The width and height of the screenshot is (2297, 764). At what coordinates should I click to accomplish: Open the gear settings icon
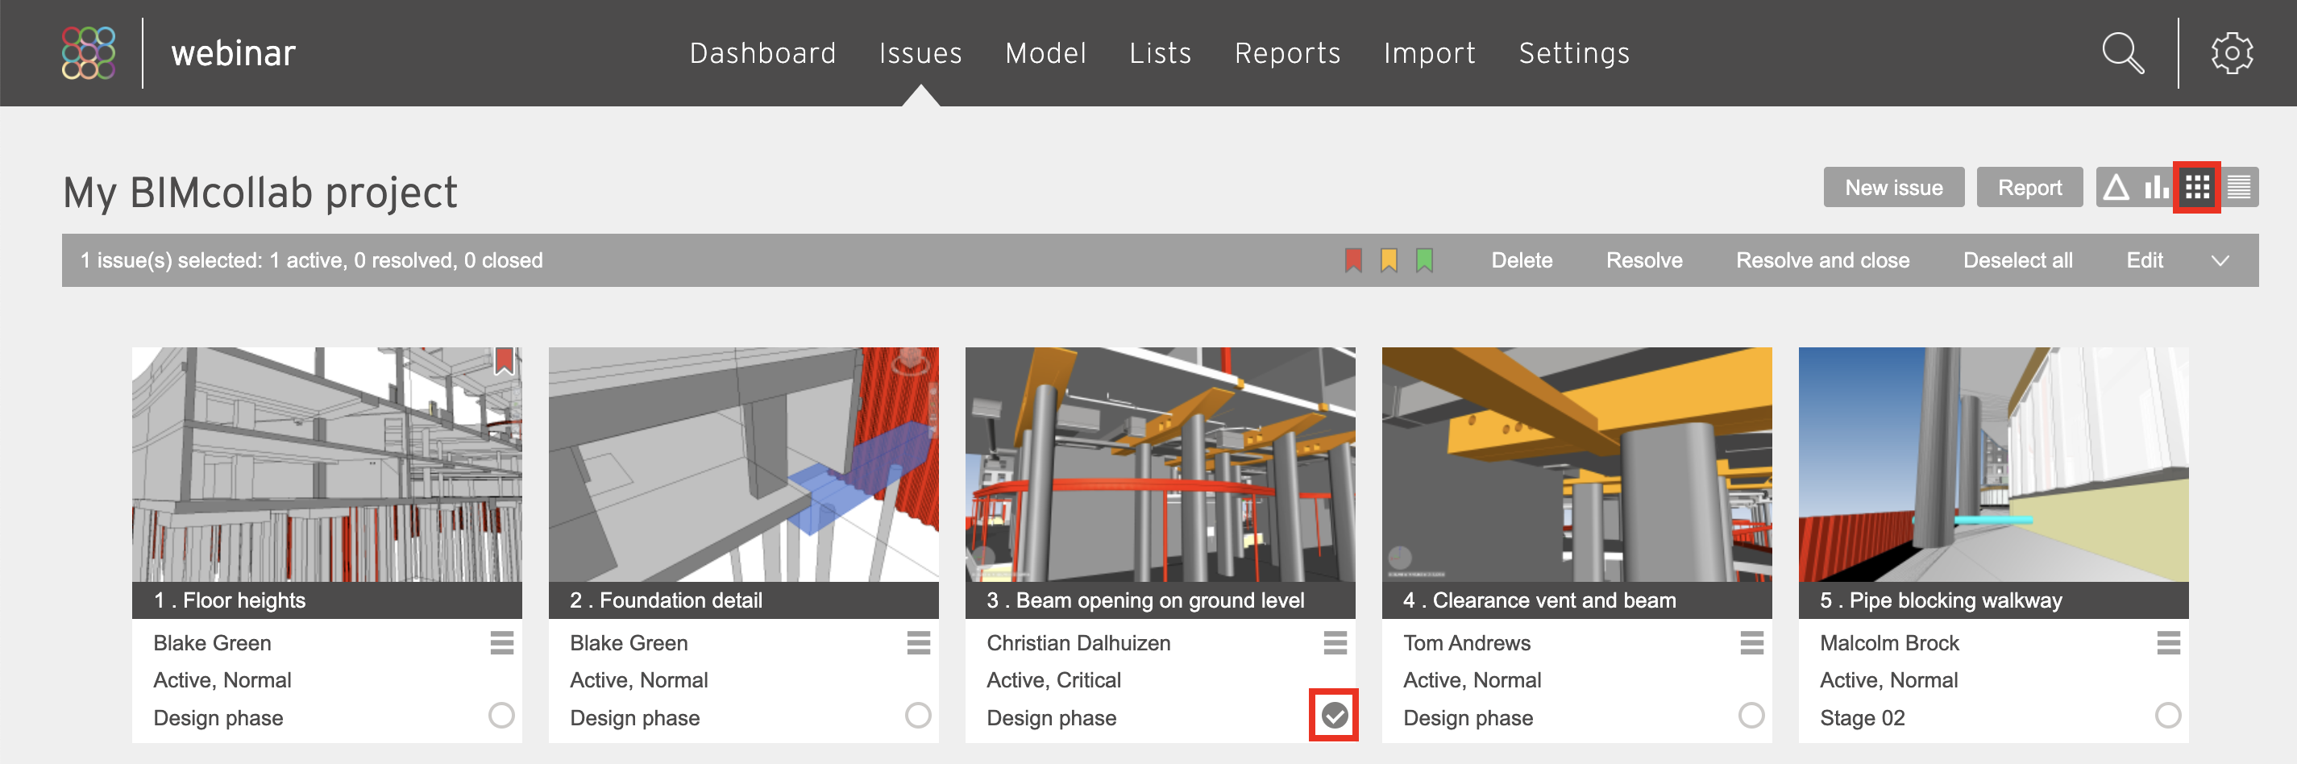coord(2232,53)
